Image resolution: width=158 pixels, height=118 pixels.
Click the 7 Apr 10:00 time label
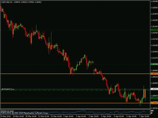pos(144,116)
